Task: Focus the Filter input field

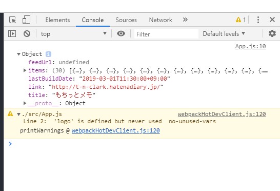Action: [166, 34]
